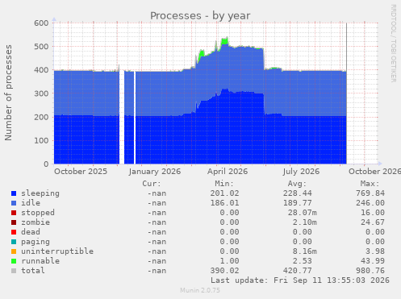Click the 200 y-axis tick label
The width and height of the screenshot is (401, 299).
tap(41, 117)
